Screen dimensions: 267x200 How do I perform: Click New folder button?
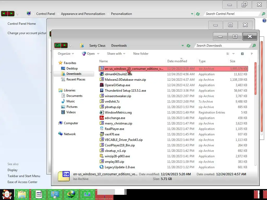(x=141, y=54)
